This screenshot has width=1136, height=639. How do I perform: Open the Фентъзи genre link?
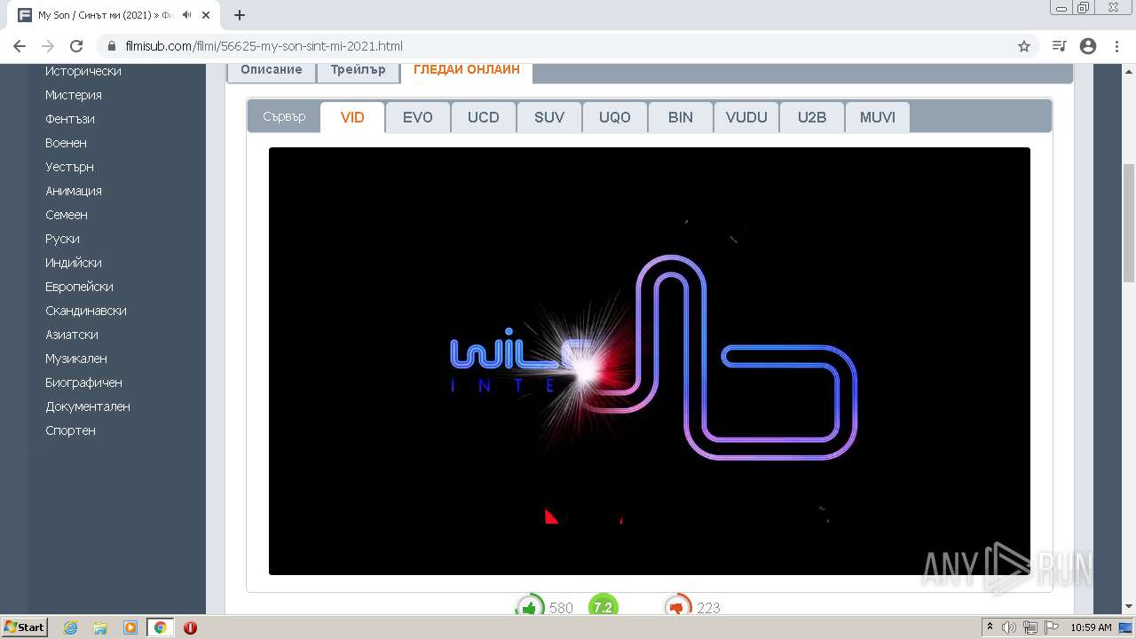point(70,119)
